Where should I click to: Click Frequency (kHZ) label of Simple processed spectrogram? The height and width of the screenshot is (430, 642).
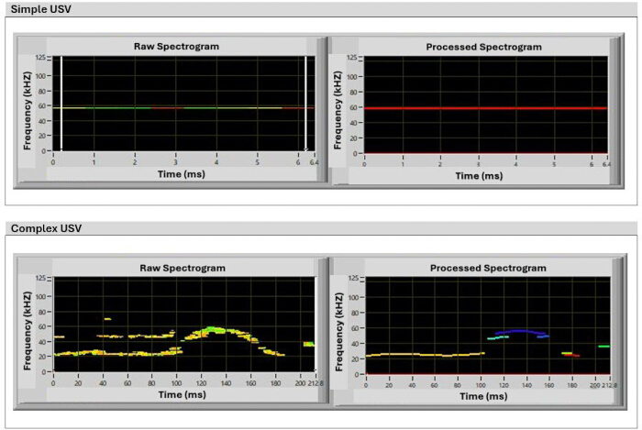click(x=338, y=110)
